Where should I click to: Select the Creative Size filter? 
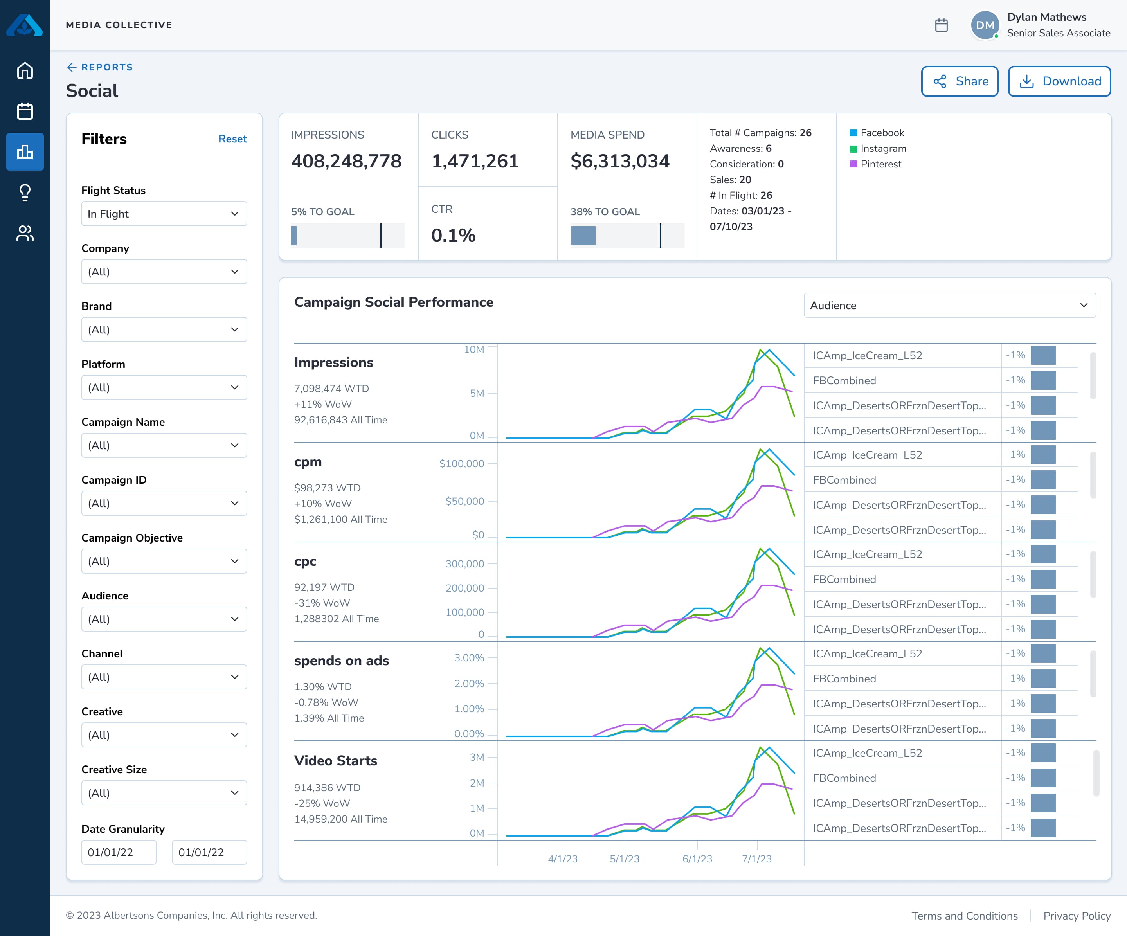click(164, 793)
